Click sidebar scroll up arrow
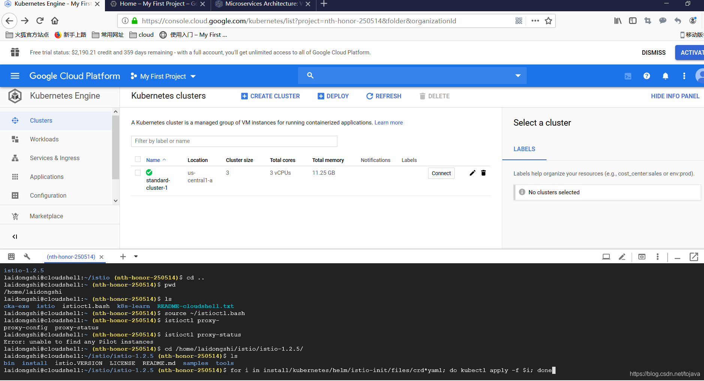 [x=115, y=112]
